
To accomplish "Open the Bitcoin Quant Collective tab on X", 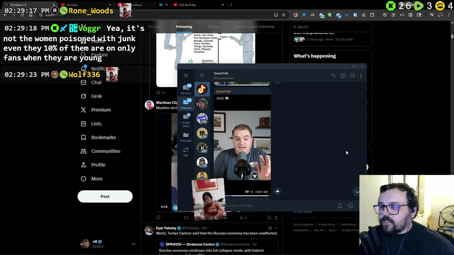I will [254, 27].
